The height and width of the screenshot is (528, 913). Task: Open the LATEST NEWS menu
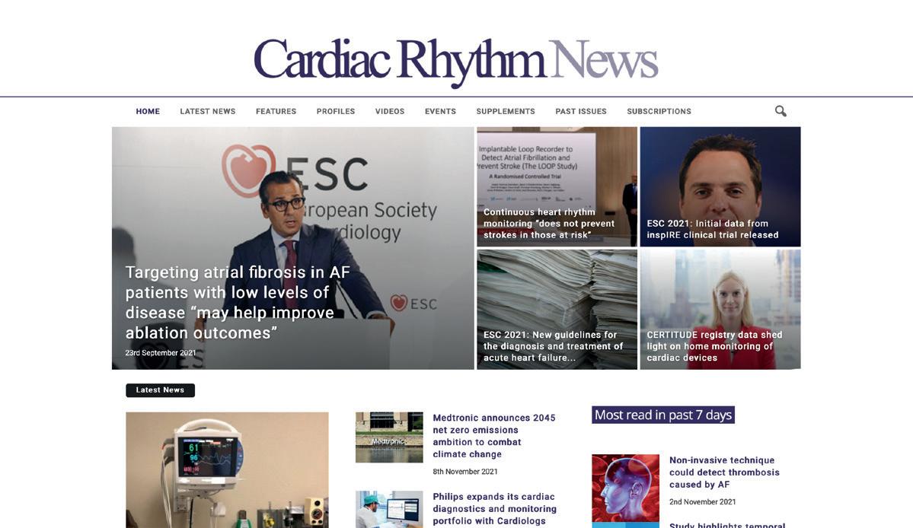208,111
